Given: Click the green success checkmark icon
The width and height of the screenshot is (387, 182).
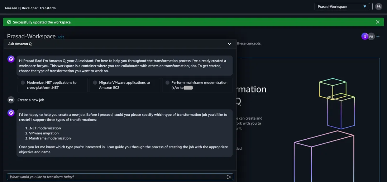Looking at the screenshot, I should pyautogui.click(x=9, y=22).
